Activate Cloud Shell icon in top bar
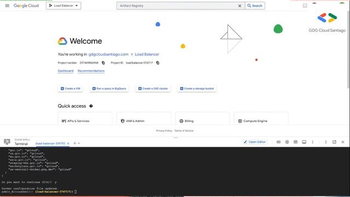 point(305,5)
